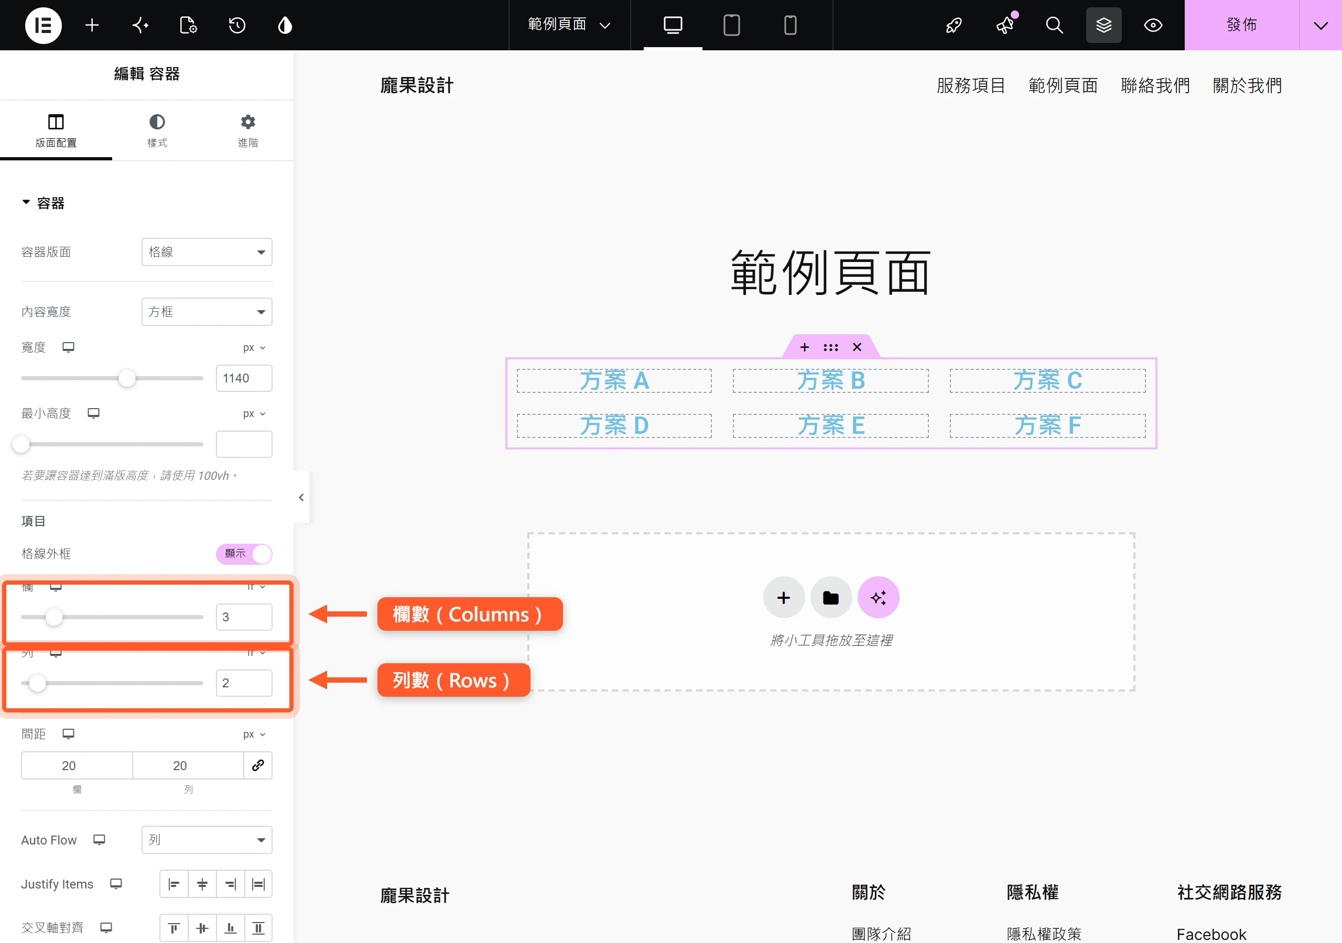1342x943 pixels.
Task: Change the 寬度 px unit selector
Action: [254, 348]
